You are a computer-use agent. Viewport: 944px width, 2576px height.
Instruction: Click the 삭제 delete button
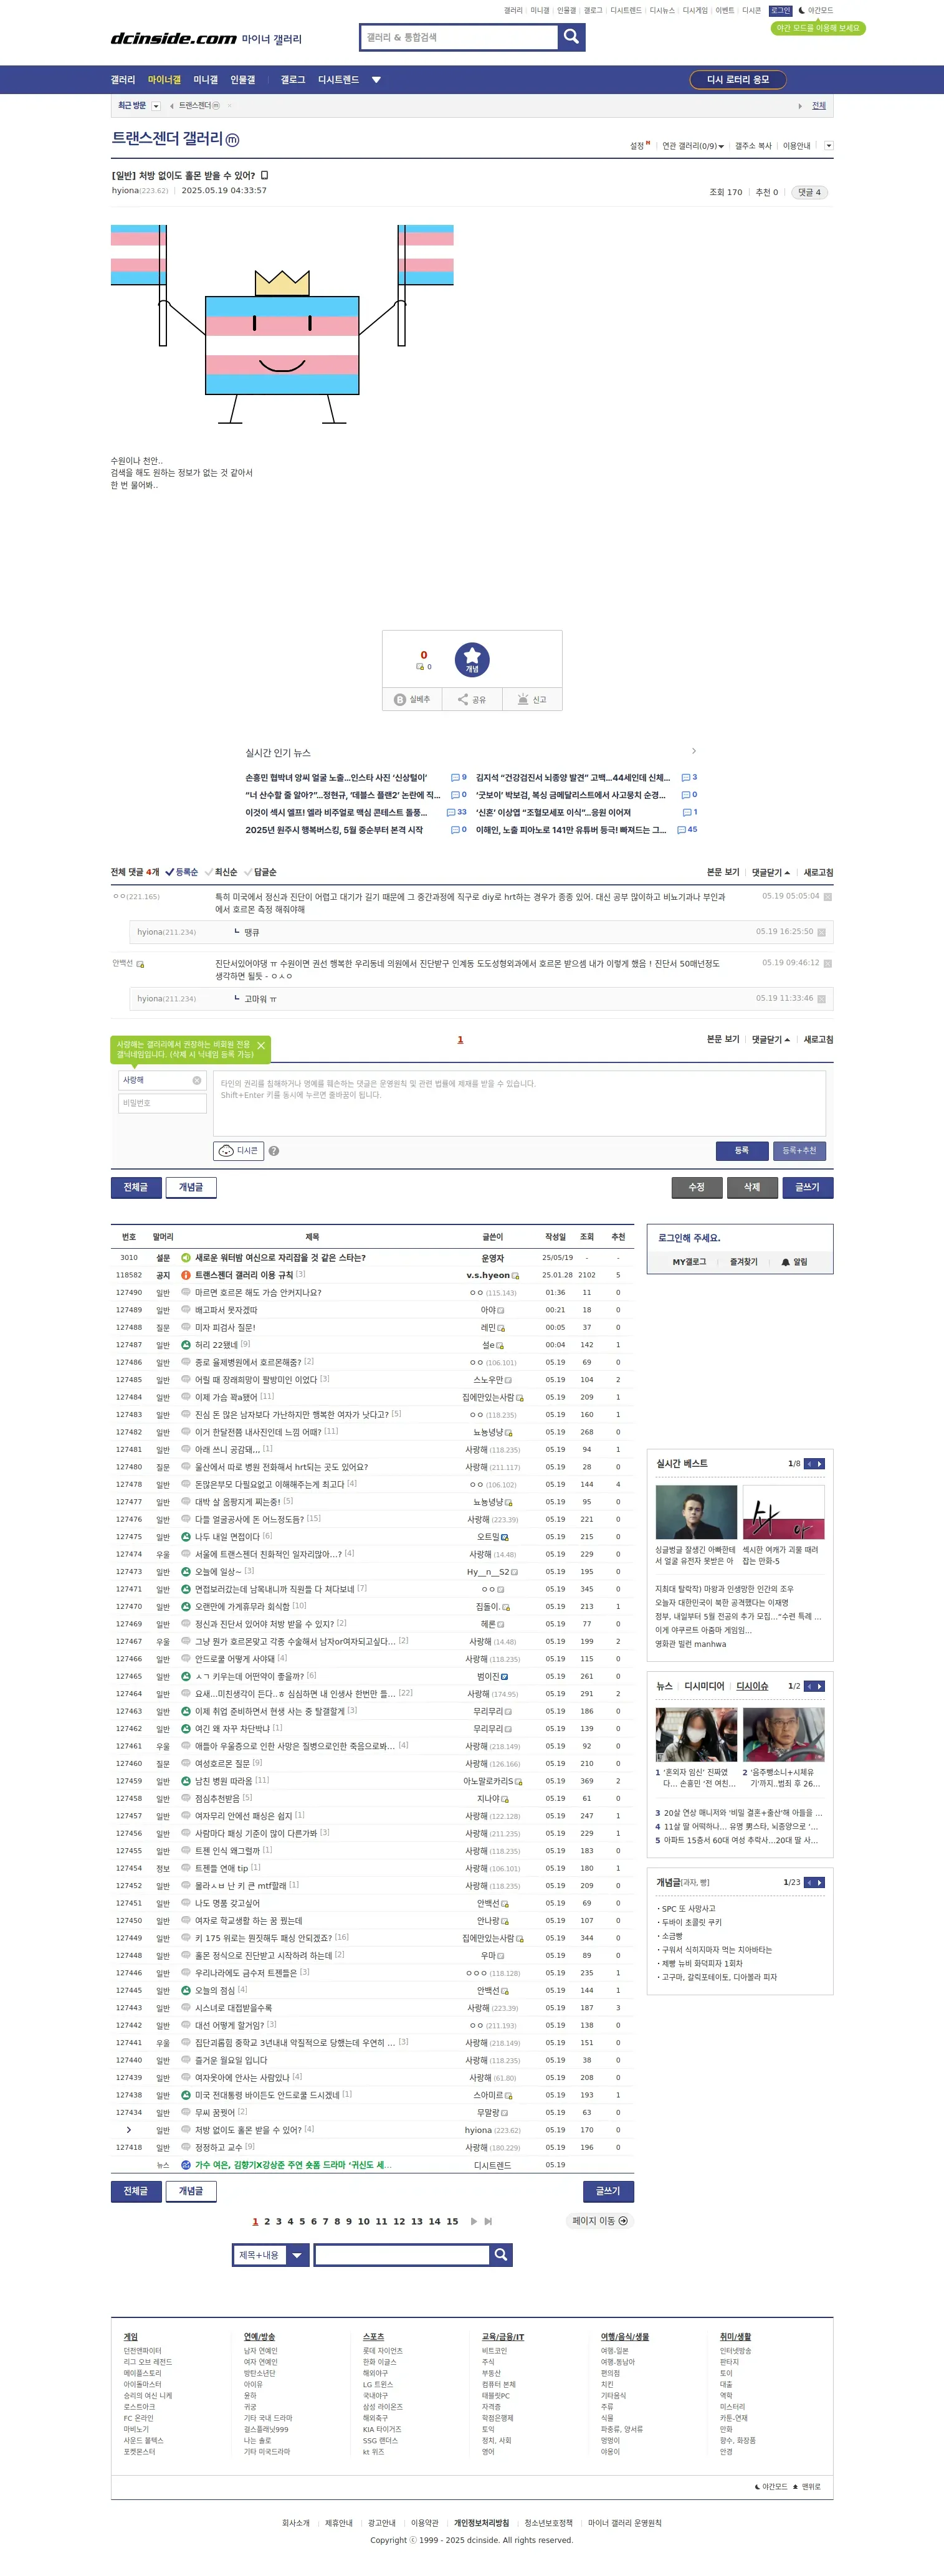(752, 1187)
